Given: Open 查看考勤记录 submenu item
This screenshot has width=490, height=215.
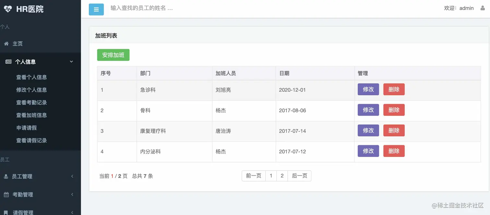Looking at the screenshot, I should (31, 102).
